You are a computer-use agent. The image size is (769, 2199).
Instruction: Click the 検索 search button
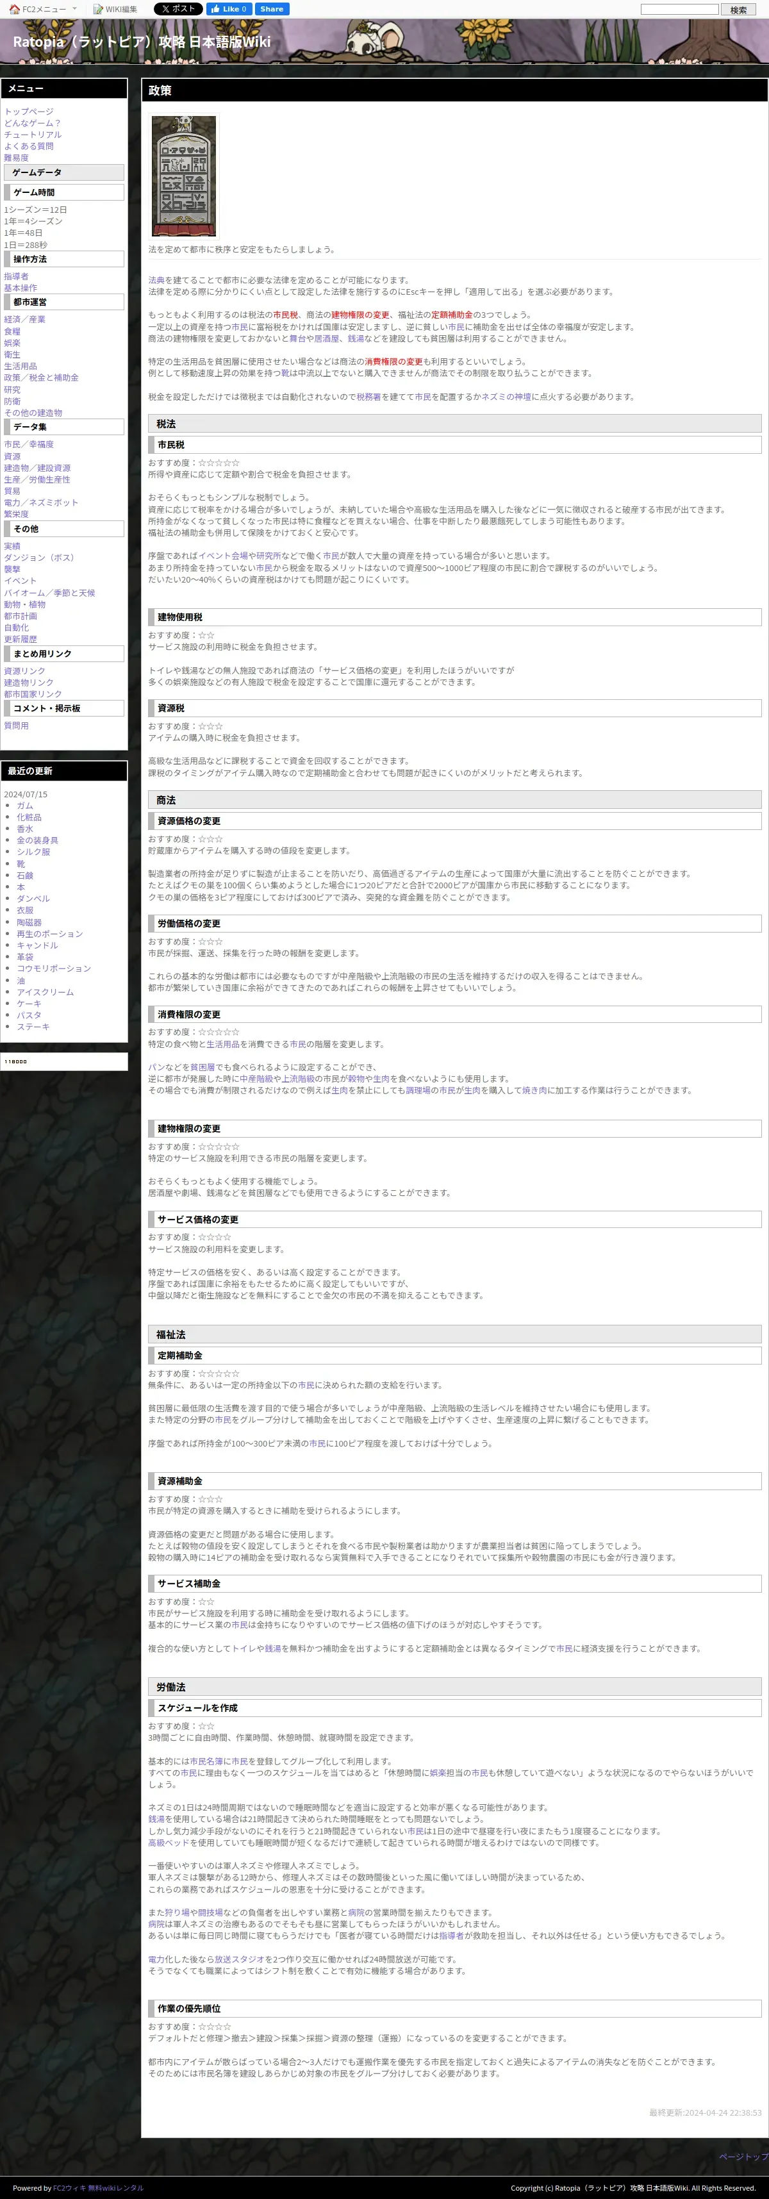(x=738, y=10)
